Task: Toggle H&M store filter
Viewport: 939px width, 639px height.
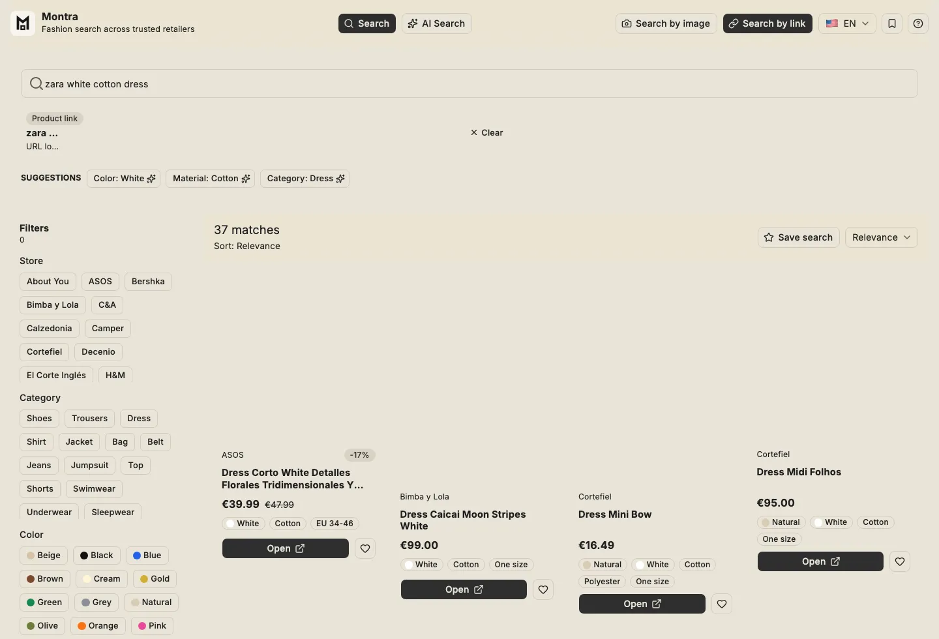Action: point(115,376)
